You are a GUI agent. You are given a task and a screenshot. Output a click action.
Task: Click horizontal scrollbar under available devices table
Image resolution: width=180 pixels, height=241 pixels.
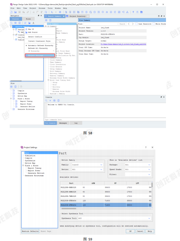[x=69, y=209]
